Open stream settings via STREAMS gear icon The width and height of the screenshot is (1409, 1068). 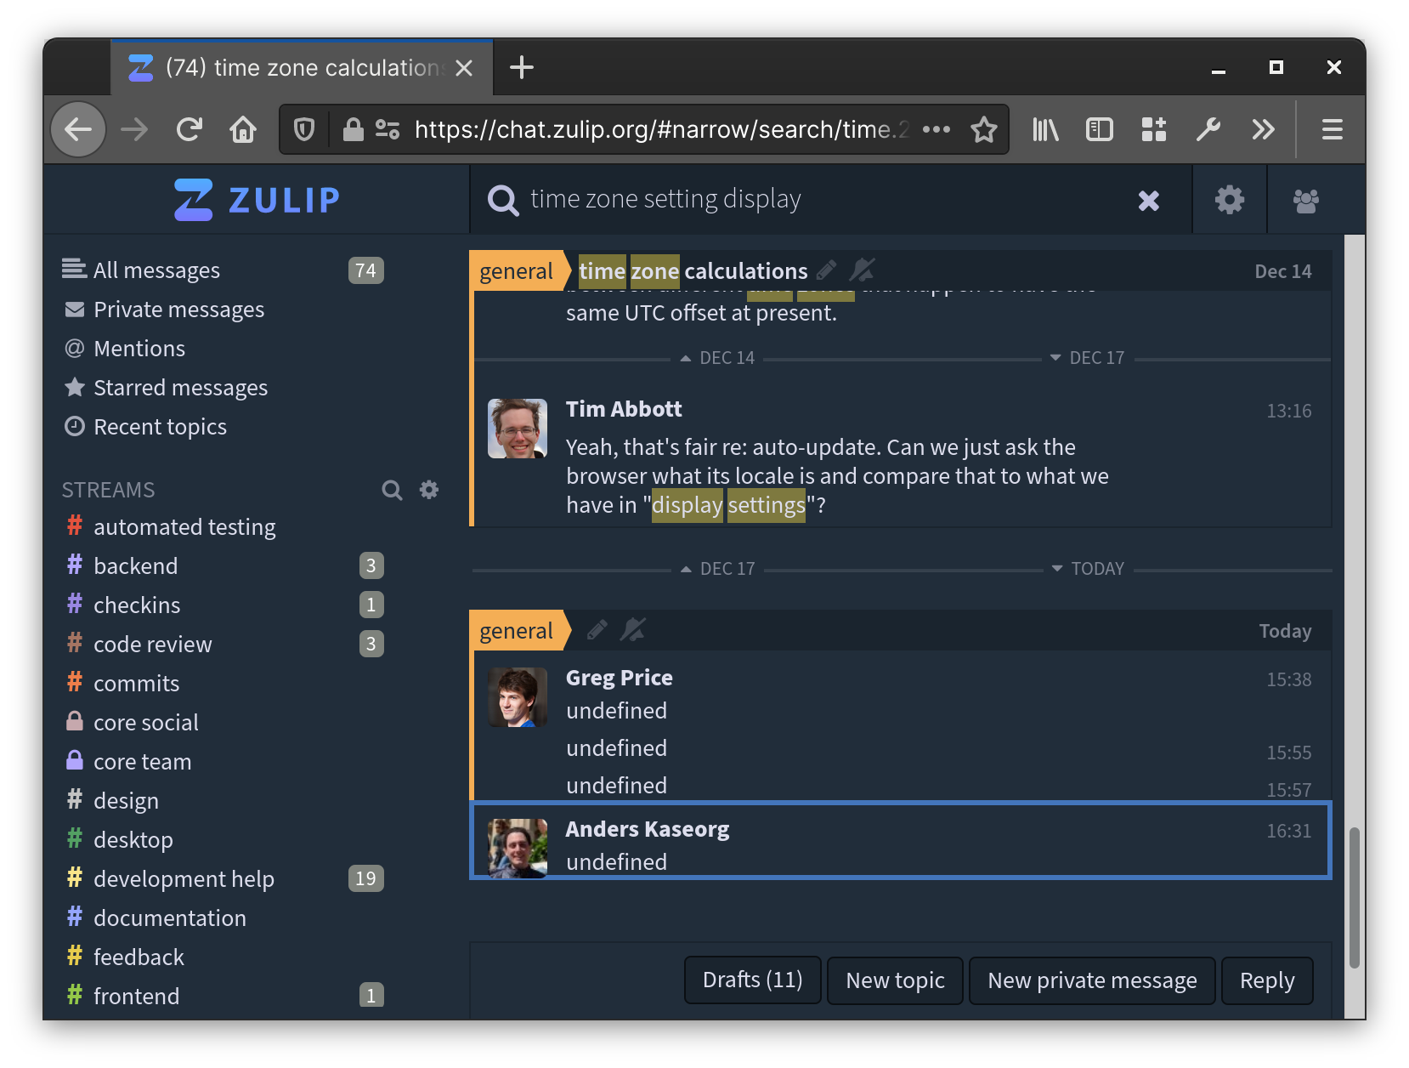[x=428, y=490]
